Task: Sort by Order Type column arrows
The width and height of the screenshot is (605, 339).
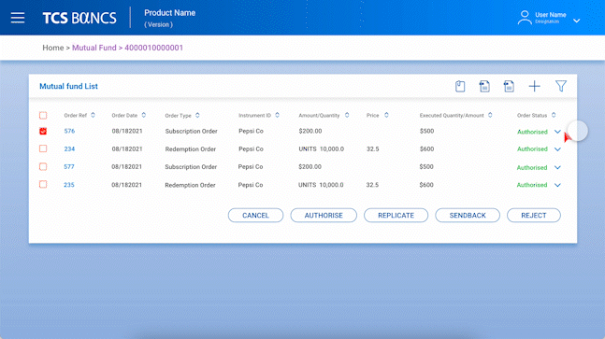Action: (x=197, y=115)
